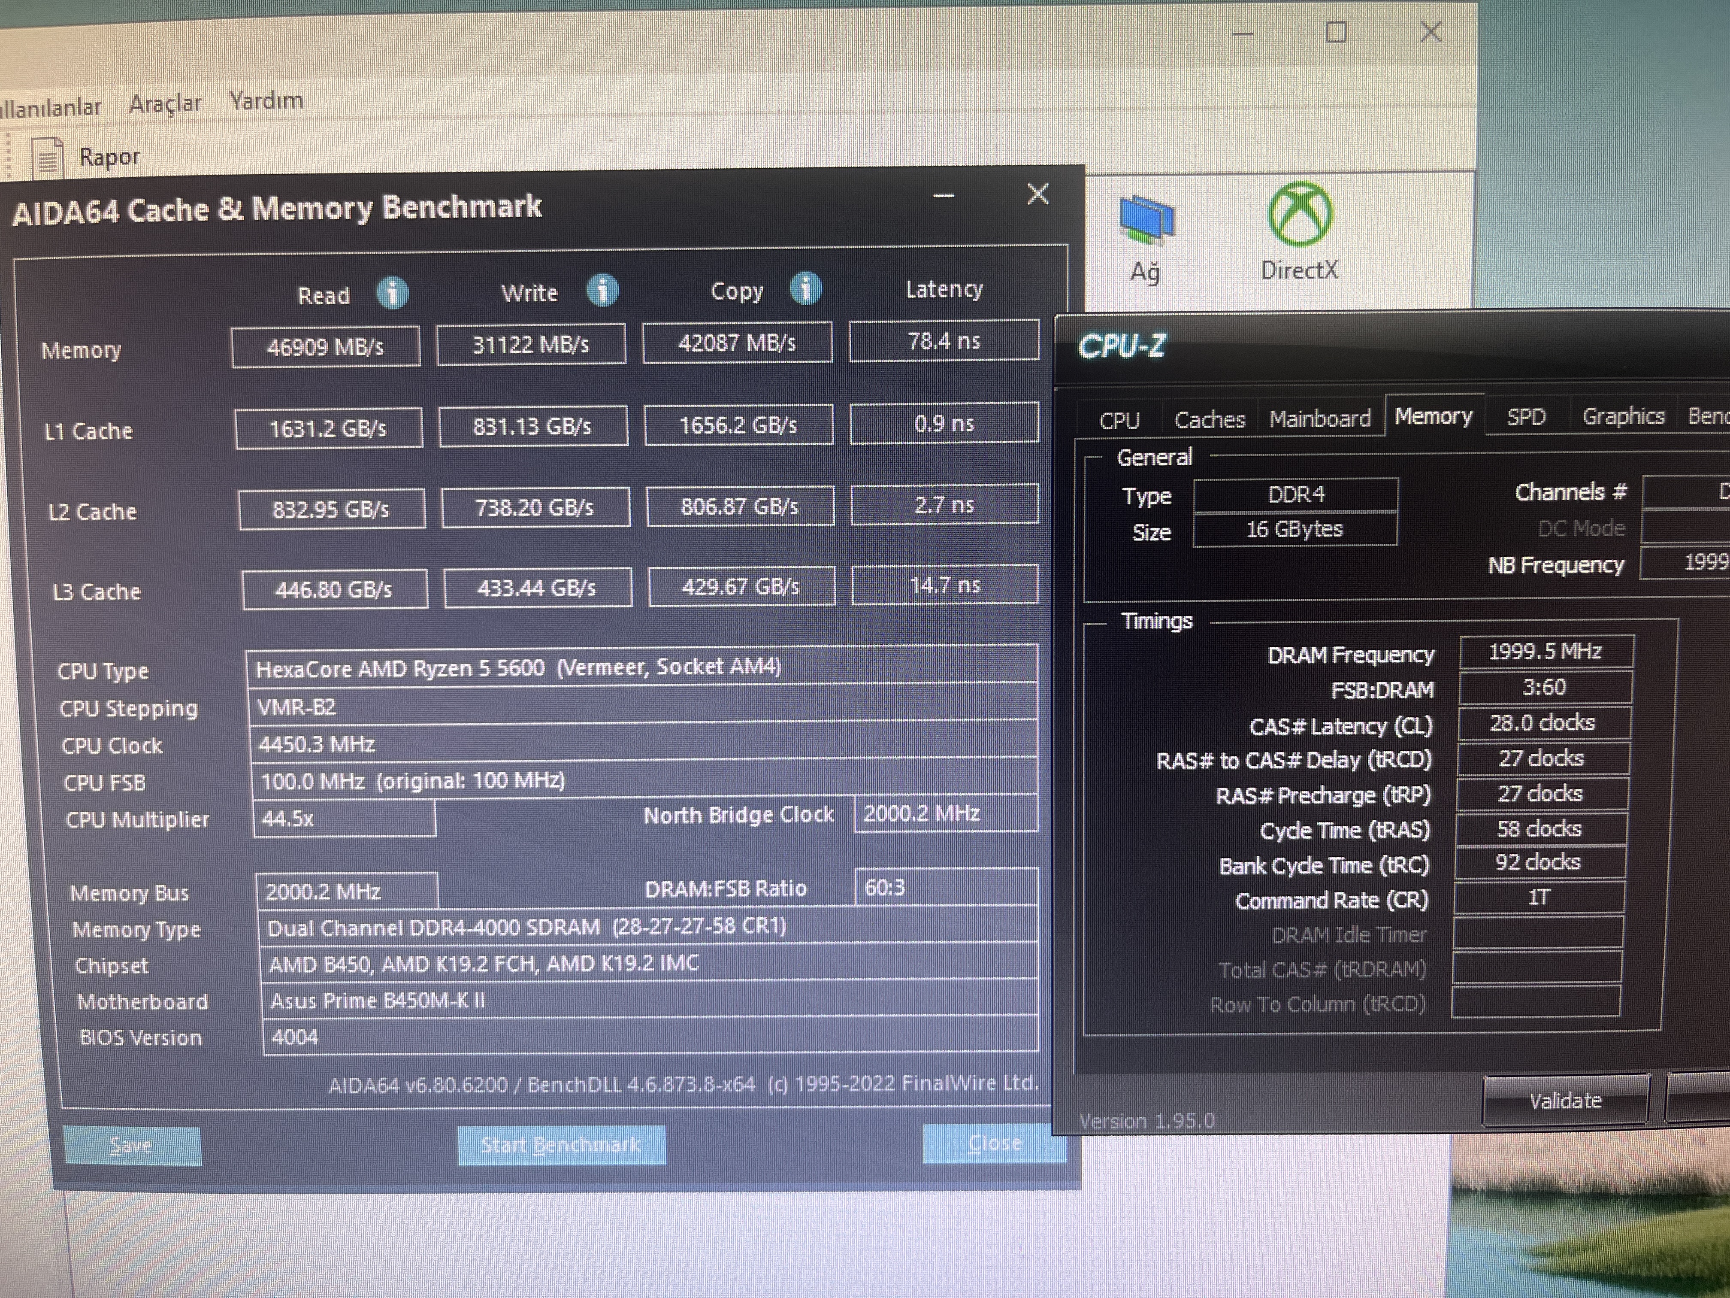Click the Rapor report icon
1730x1298 pixels.
pyautogui.click(x=48, y=157)
